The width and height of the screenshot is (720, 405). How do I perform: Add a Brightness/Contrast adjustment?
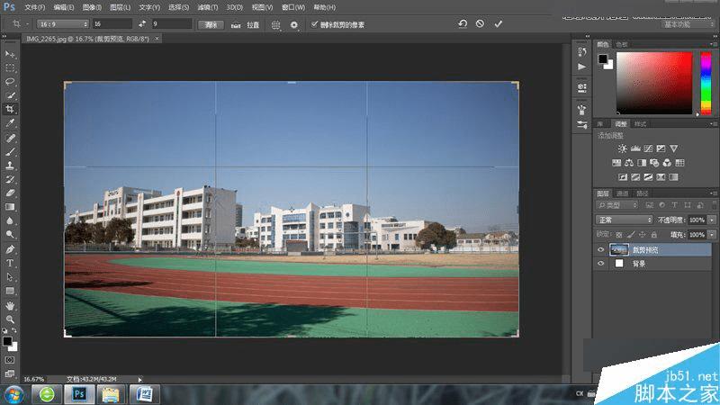coord(622,148)
